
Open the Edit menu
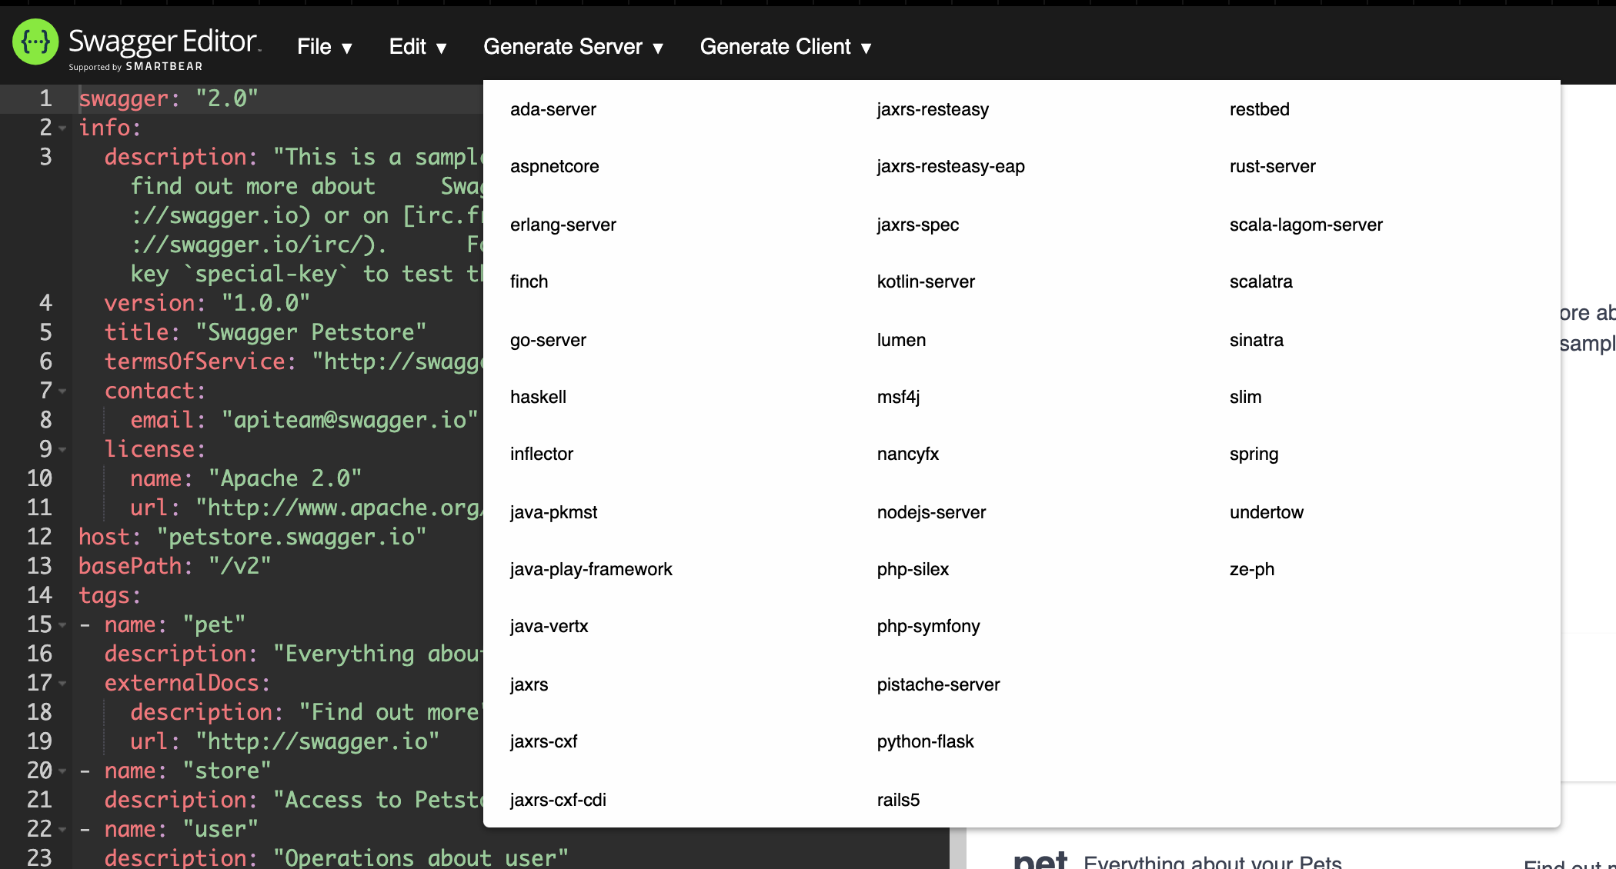[417, 47]
